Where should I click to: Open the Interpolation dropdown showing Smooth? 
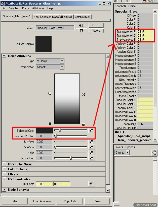50,67
